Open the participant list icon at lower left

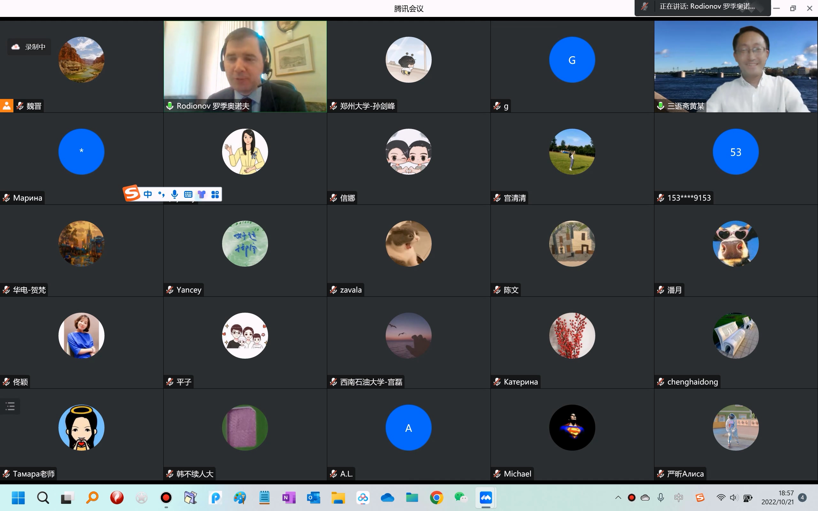pos(10,406)
